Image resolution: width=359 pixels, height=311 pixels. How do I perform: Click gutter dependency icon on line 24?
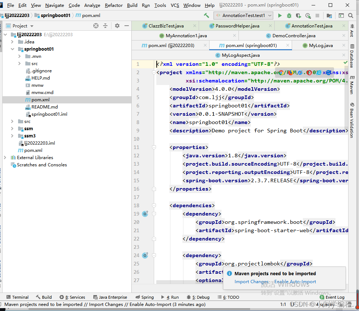pos(145,255)
